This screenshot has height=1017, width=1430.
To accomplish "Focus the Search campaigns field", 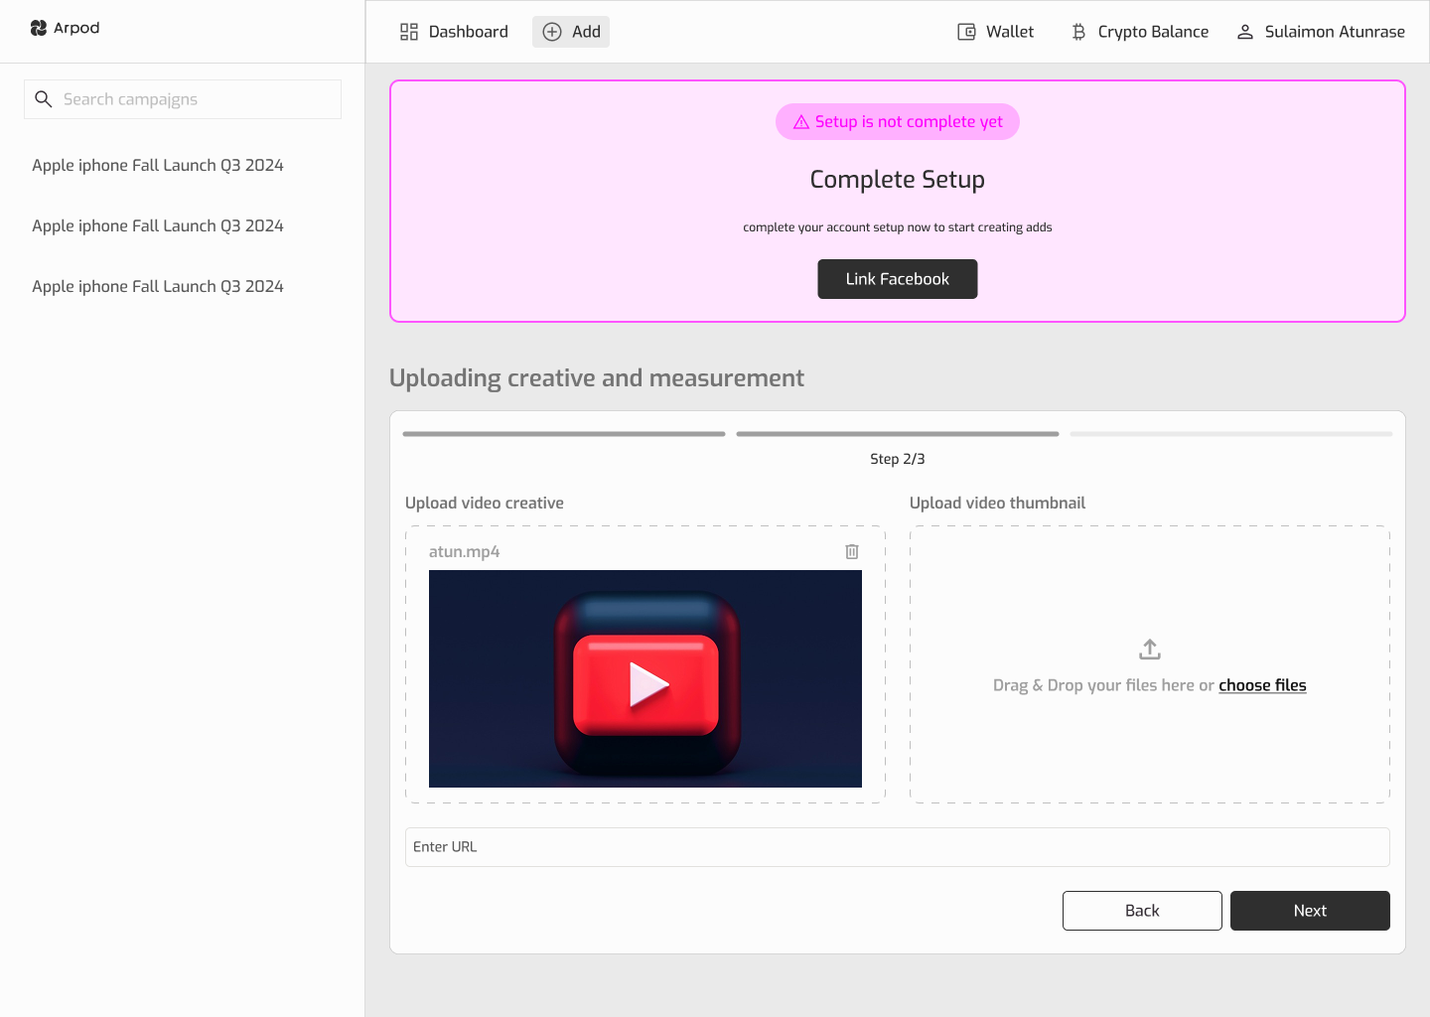I will tap(183, 99).
